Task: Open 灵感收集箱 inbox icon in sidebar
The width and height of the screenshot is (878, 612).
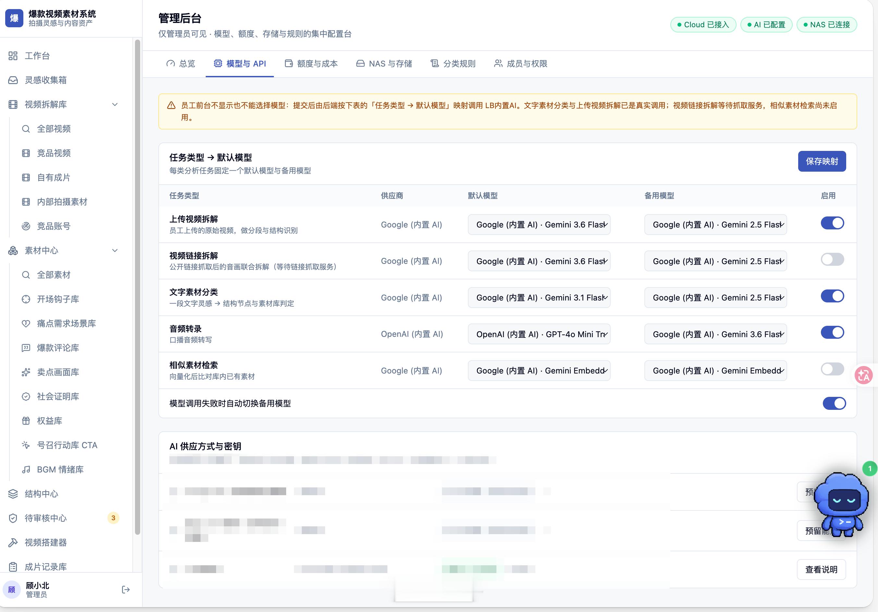Action: coord(13,80)
